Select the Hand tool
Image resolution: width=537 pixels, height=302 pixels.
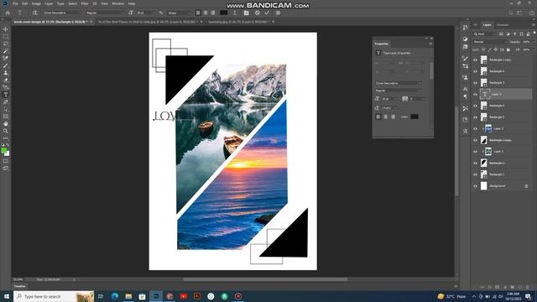(6, 123)
